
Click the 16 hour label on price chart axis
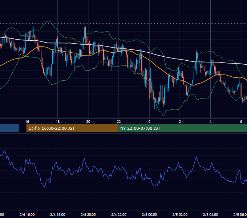27,121
